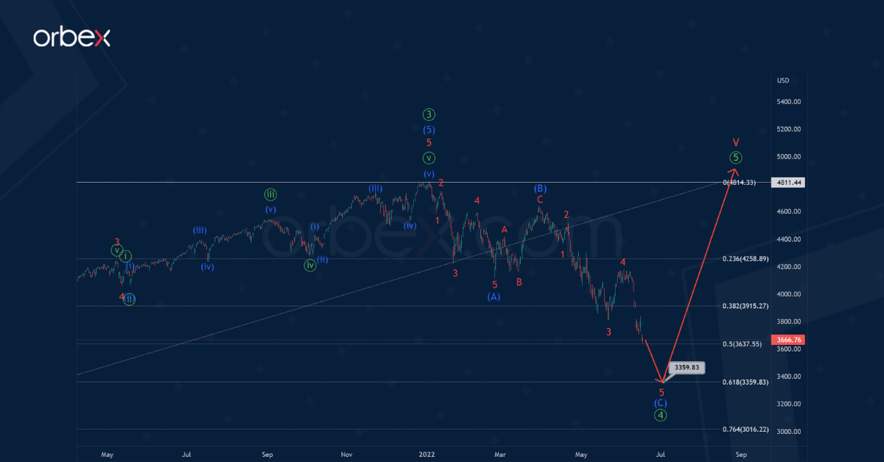Select the 0.764(3016.22) Fibonacci level label
884x462 pixels.
(746, 429)
